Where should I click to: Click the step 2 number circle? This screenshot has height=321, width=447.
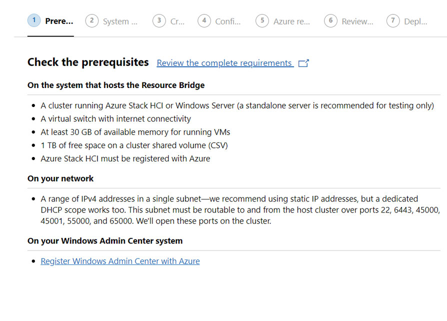[x=92, y=21]
